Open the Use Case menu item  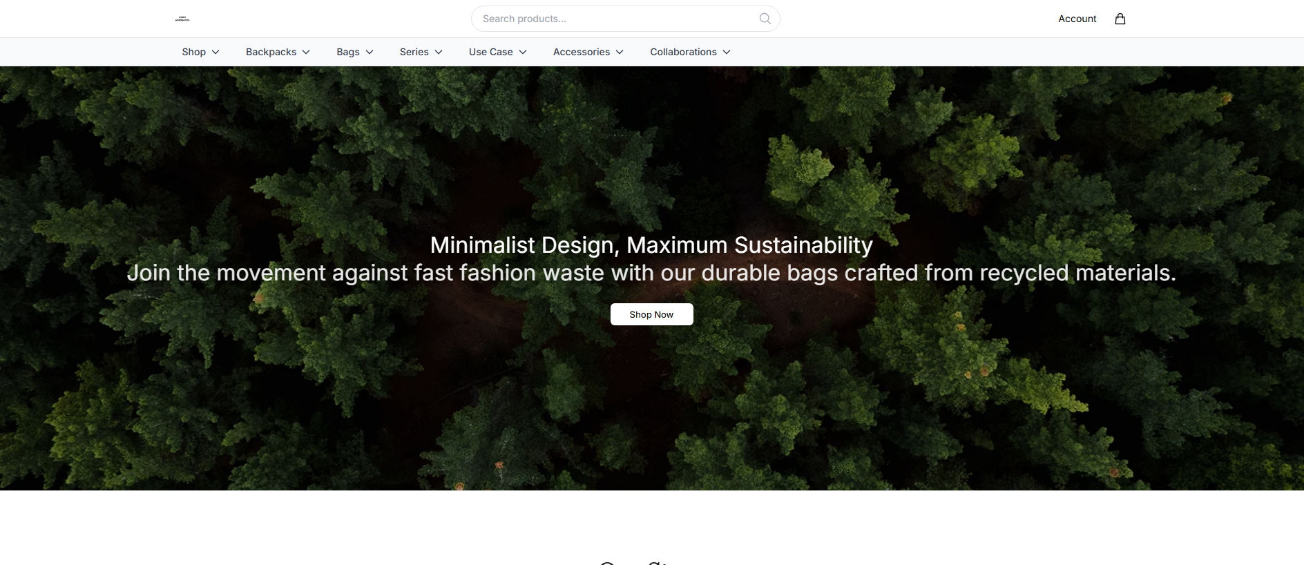coord(491,52)
